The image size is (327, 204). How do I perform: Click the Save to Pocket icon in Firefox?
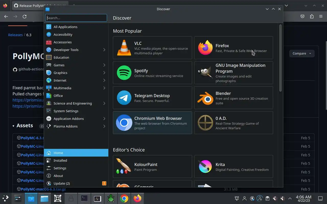302,16
